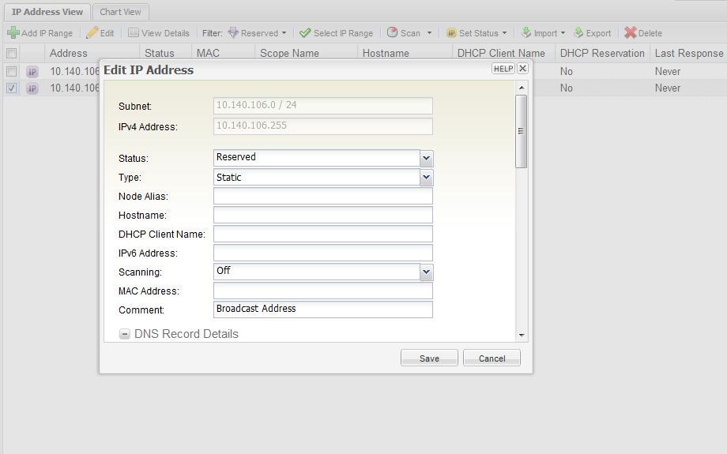The width and height of the screenshot is (727, 454).
Task: Click the Import toolbar icon
Action: point(526,32)
